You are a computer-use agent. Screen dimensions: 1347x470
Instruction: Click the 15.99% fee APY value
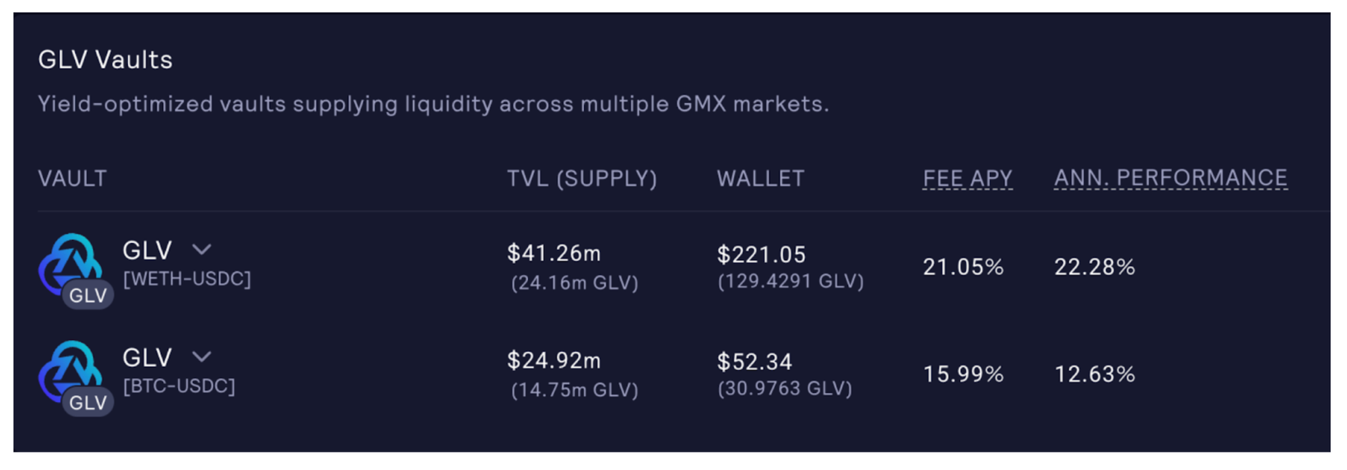tap(963, 374)
